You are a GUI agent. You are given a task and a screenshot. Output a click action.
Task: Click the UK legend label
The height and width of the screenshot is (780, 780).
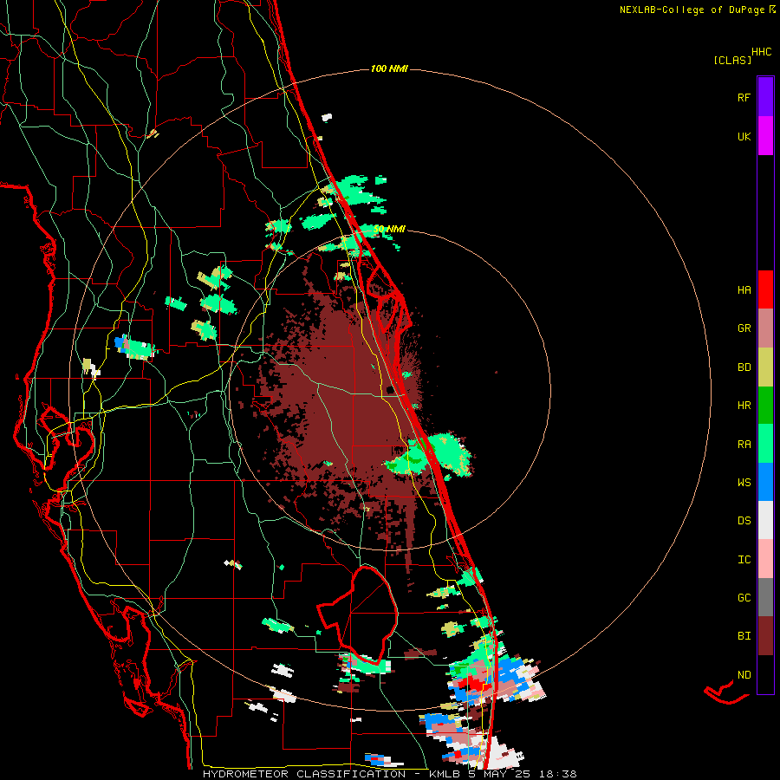pyautogui.click(x=744, y=136)
